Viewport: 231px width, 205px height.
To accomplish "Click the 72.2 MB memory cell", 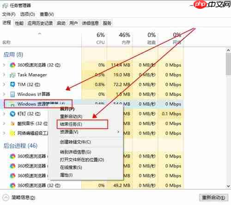I will [122, 84].
